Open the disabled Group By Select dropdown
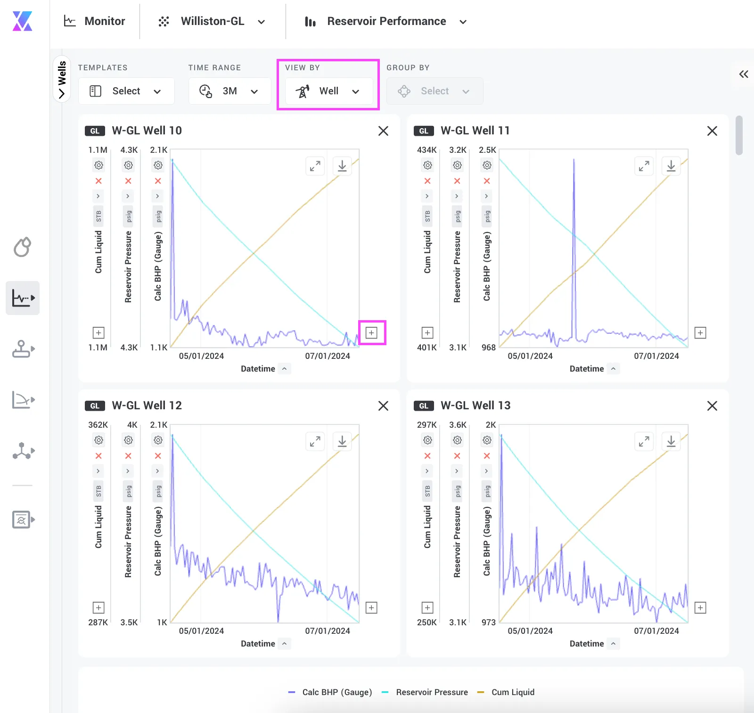 pos(434,91)
